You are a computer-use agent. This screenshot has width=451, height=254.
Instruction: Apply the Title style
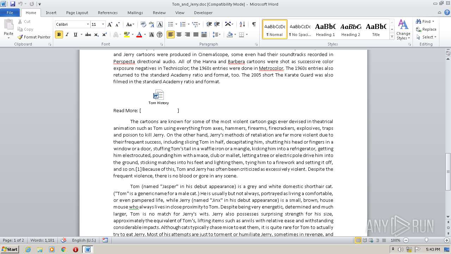(x=376, y=29)
